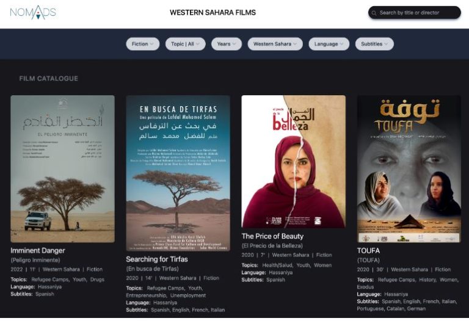Open the Imminent Danger poster

pyautogui.click(x=62, y=168)
